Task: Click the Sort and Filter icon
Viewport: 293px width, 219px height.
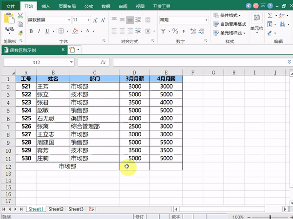Action: pyautogui.click(x=282, y=16)
